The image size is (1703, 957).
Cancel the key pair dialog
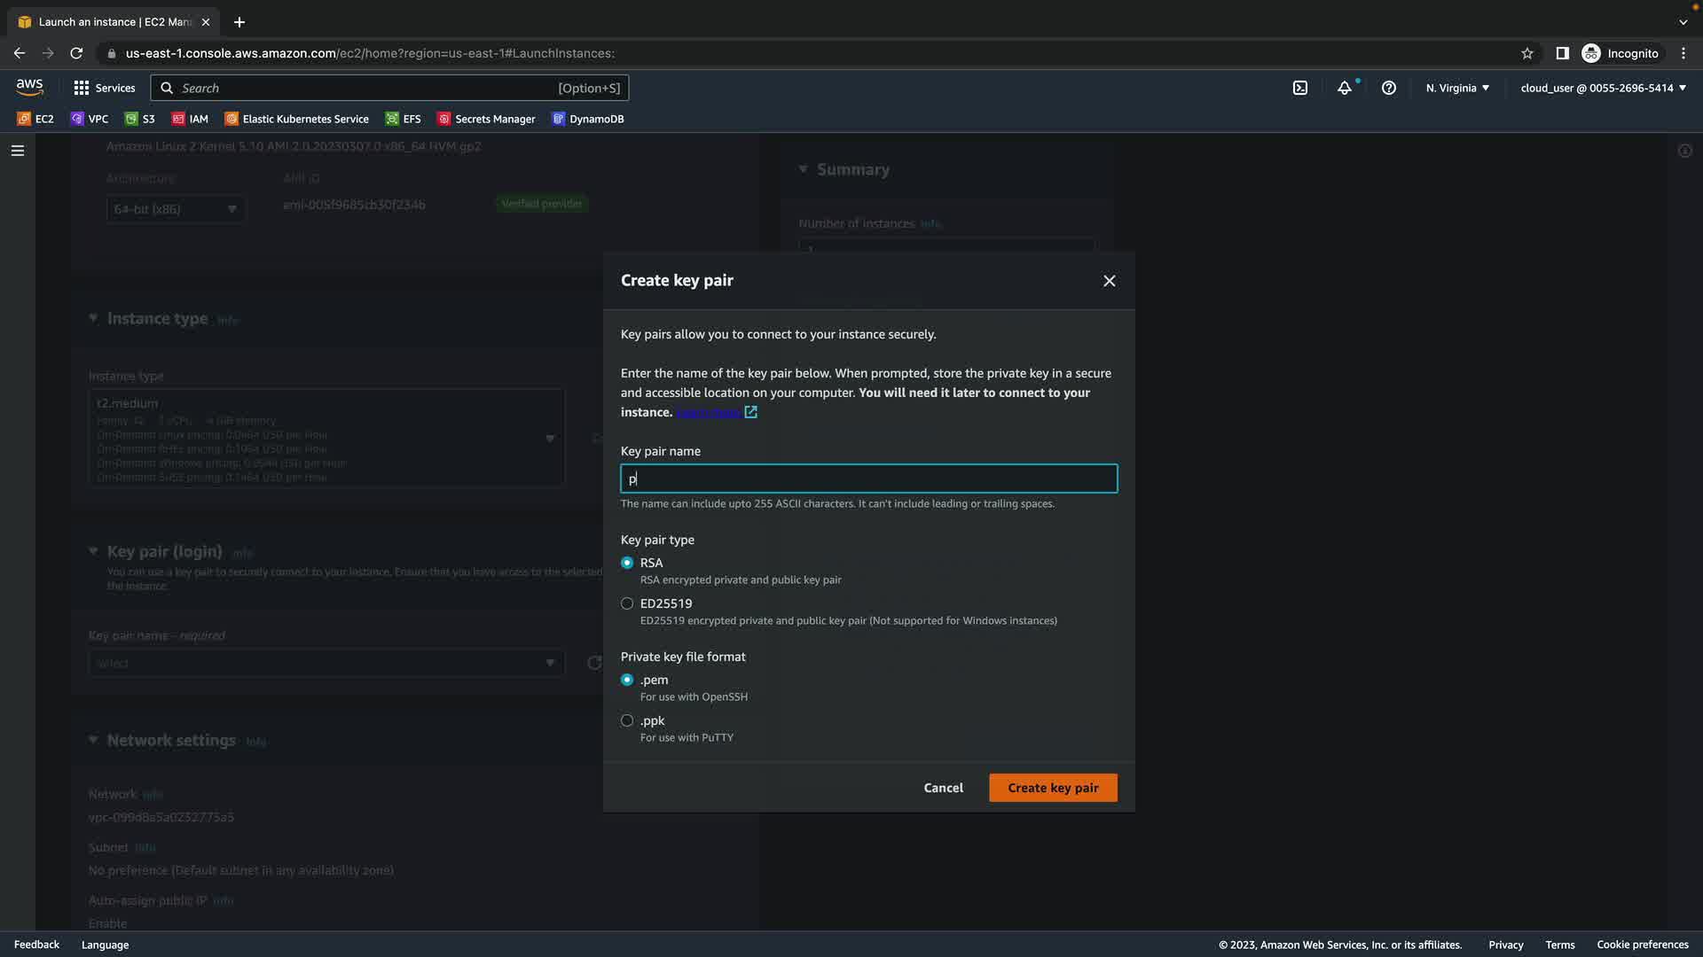[943, 788]
